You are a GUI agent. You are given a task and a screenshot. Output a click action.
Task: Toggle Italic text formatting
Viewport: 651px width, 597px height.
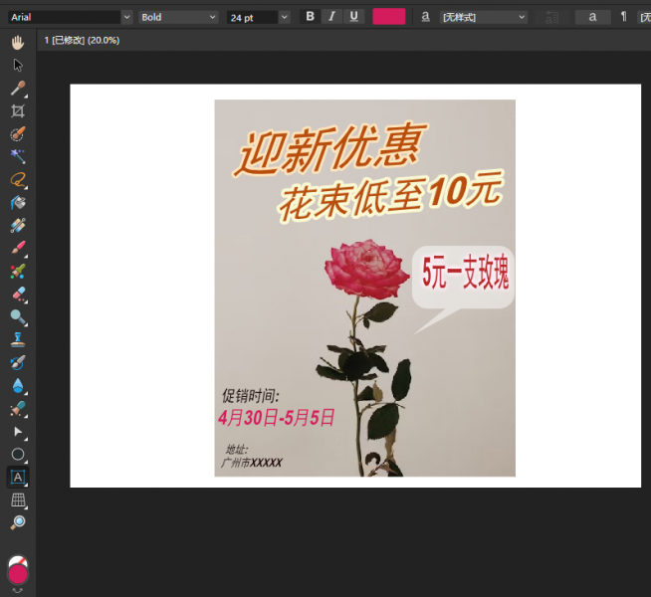pyautogui.click(x=332, y=17)
